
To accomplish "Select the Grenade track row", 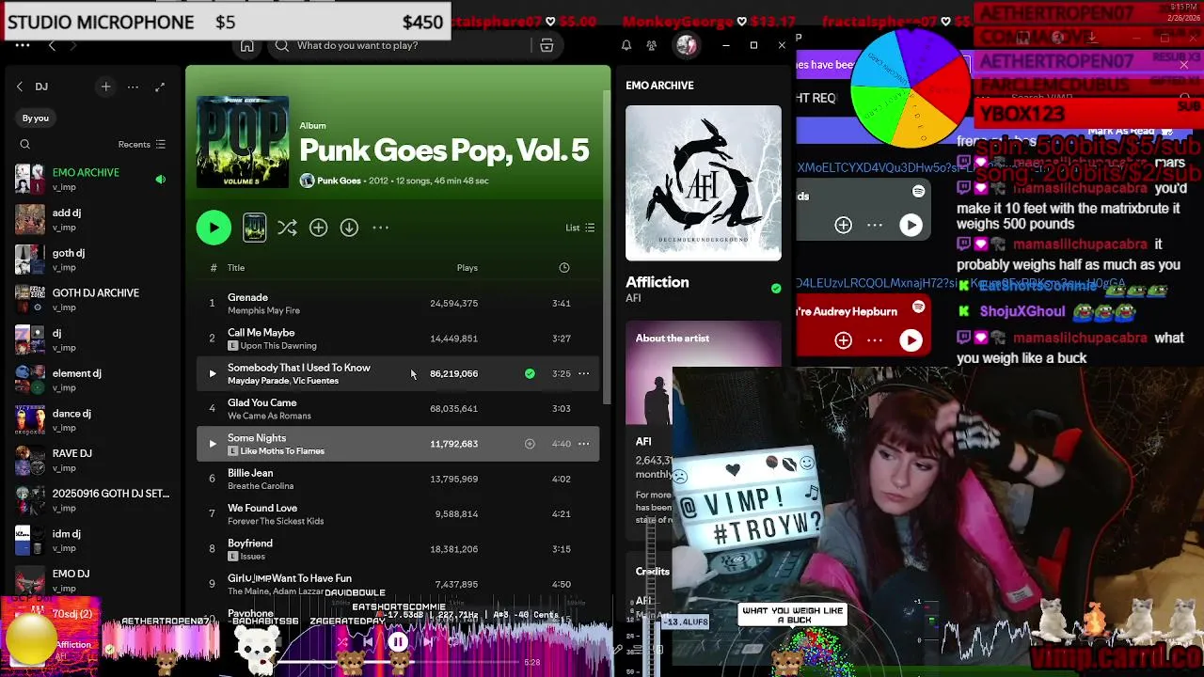I will [x=398, y=304].
